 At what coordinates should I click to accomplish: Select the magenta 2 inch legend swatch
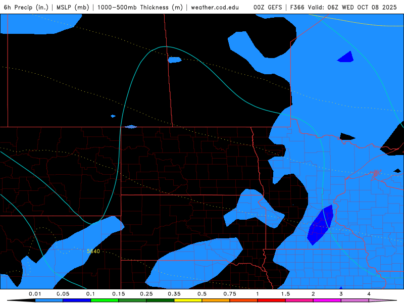[327, 300]
